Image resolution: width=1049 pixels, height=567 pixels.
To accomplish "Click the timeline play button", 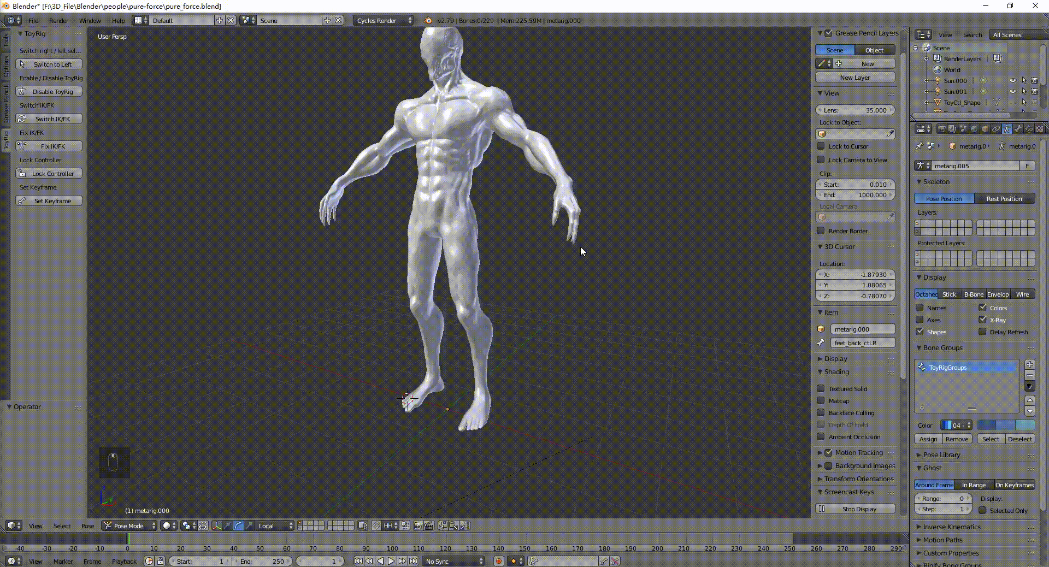I will pos(391,561).
